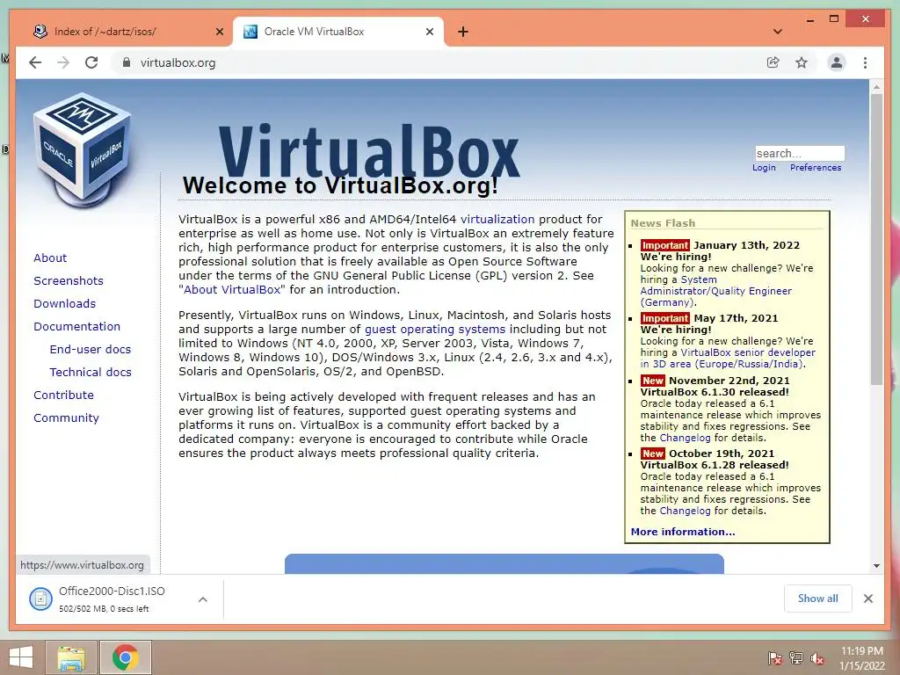Click the virtualbox.org address bar
The image size is (900, 675).
coord(436,62)
